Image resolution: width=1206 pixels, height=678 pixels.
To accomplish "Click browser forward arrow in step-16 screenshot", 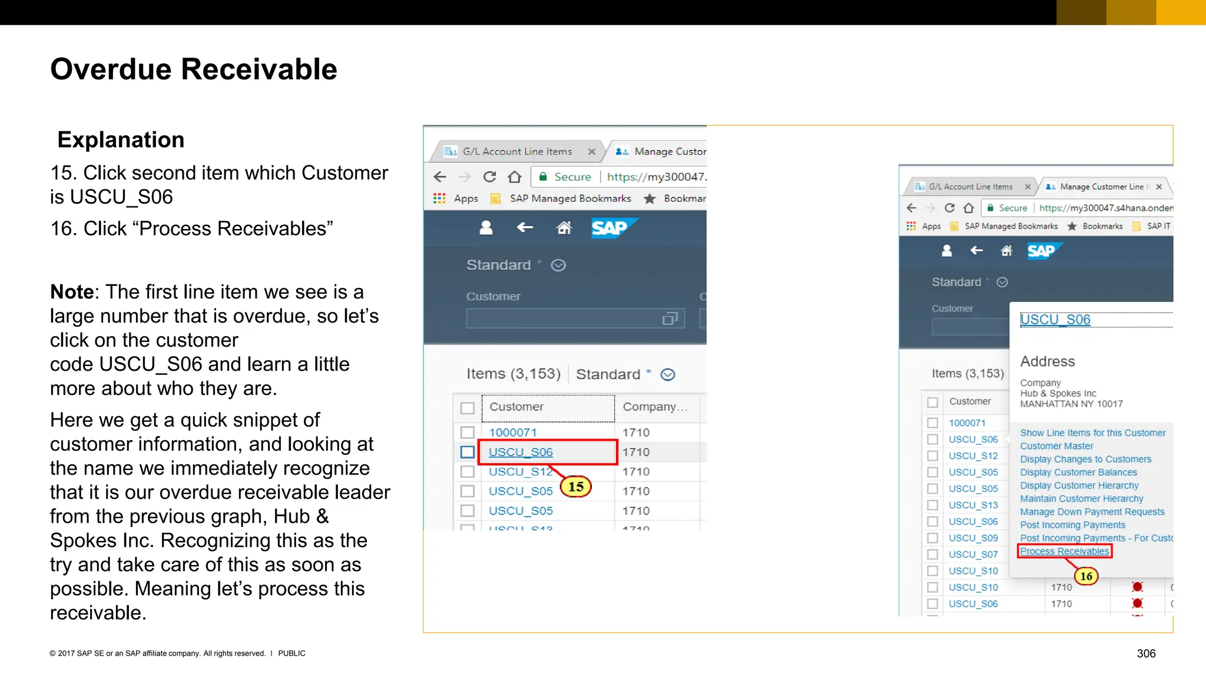I will pyautogui.click(x=930, y=208).
